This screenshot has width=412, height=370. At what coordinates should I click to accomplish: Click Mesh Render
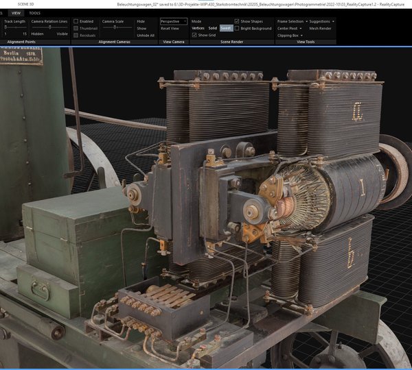(320, 28)
